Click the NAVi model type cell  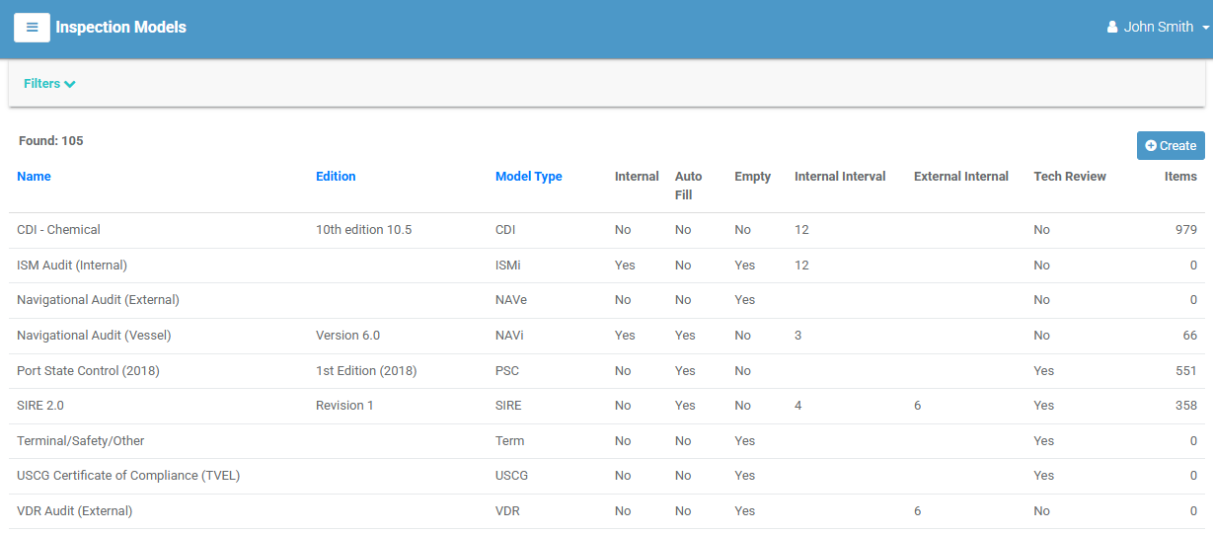[509, 336]
